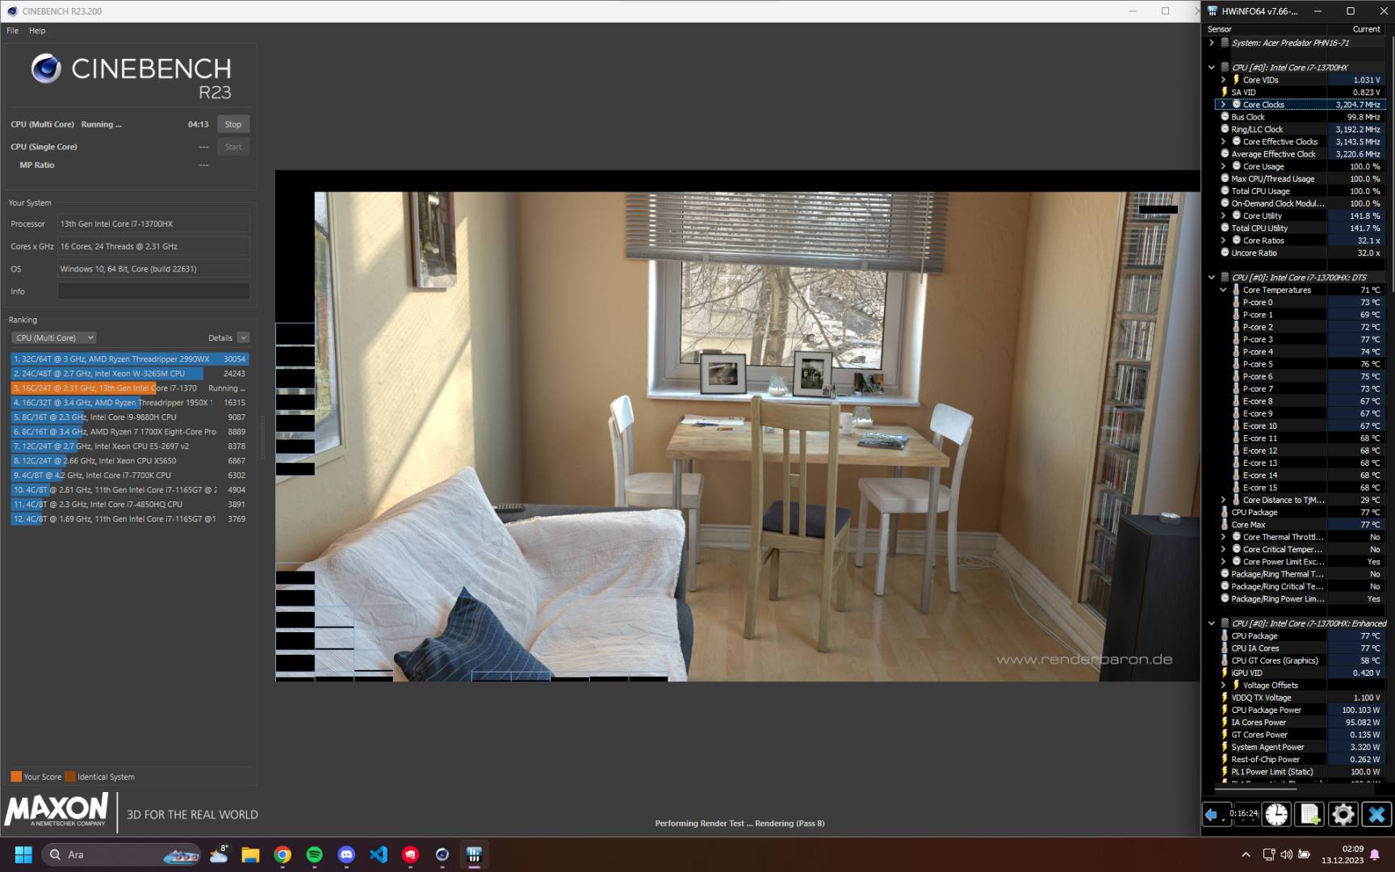Click the Info input field

point(153,291)
